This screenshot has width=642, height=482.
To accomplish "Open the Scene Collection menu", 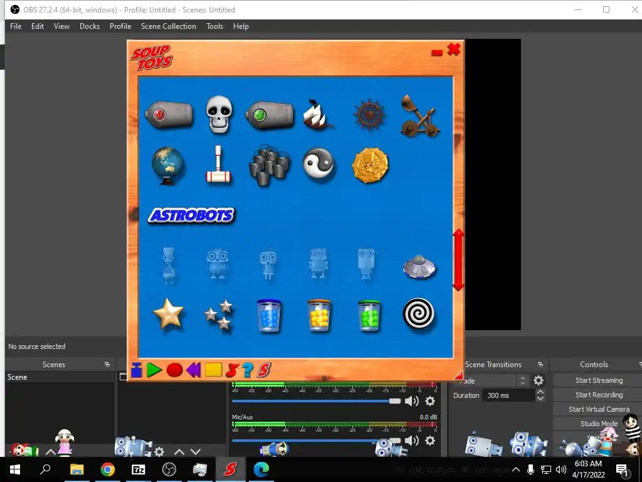I will click(x=168, y=26).
